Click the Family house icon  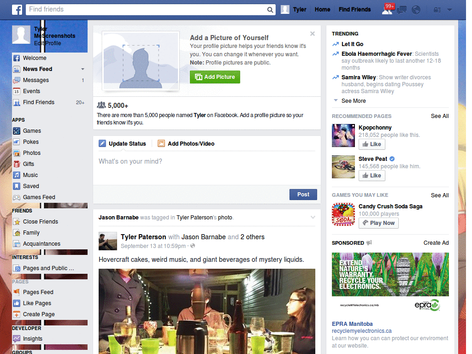17,233
